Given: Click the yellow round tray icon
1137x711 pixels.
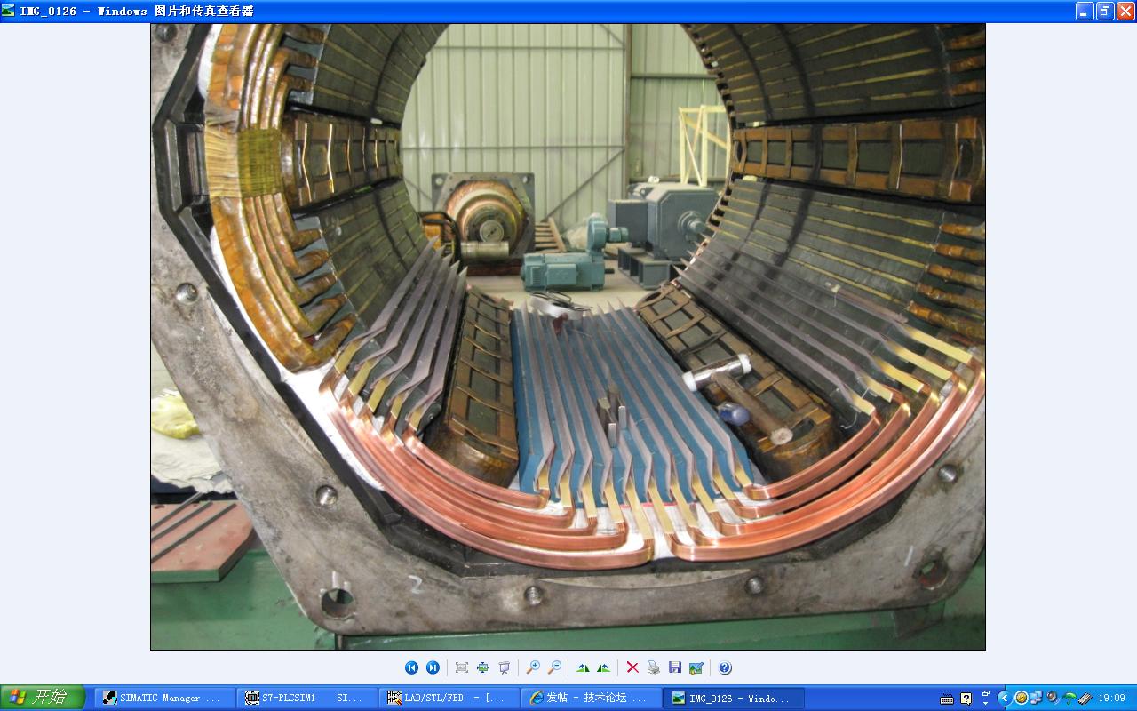Looking at the screenshot, I should [1022, 698].
